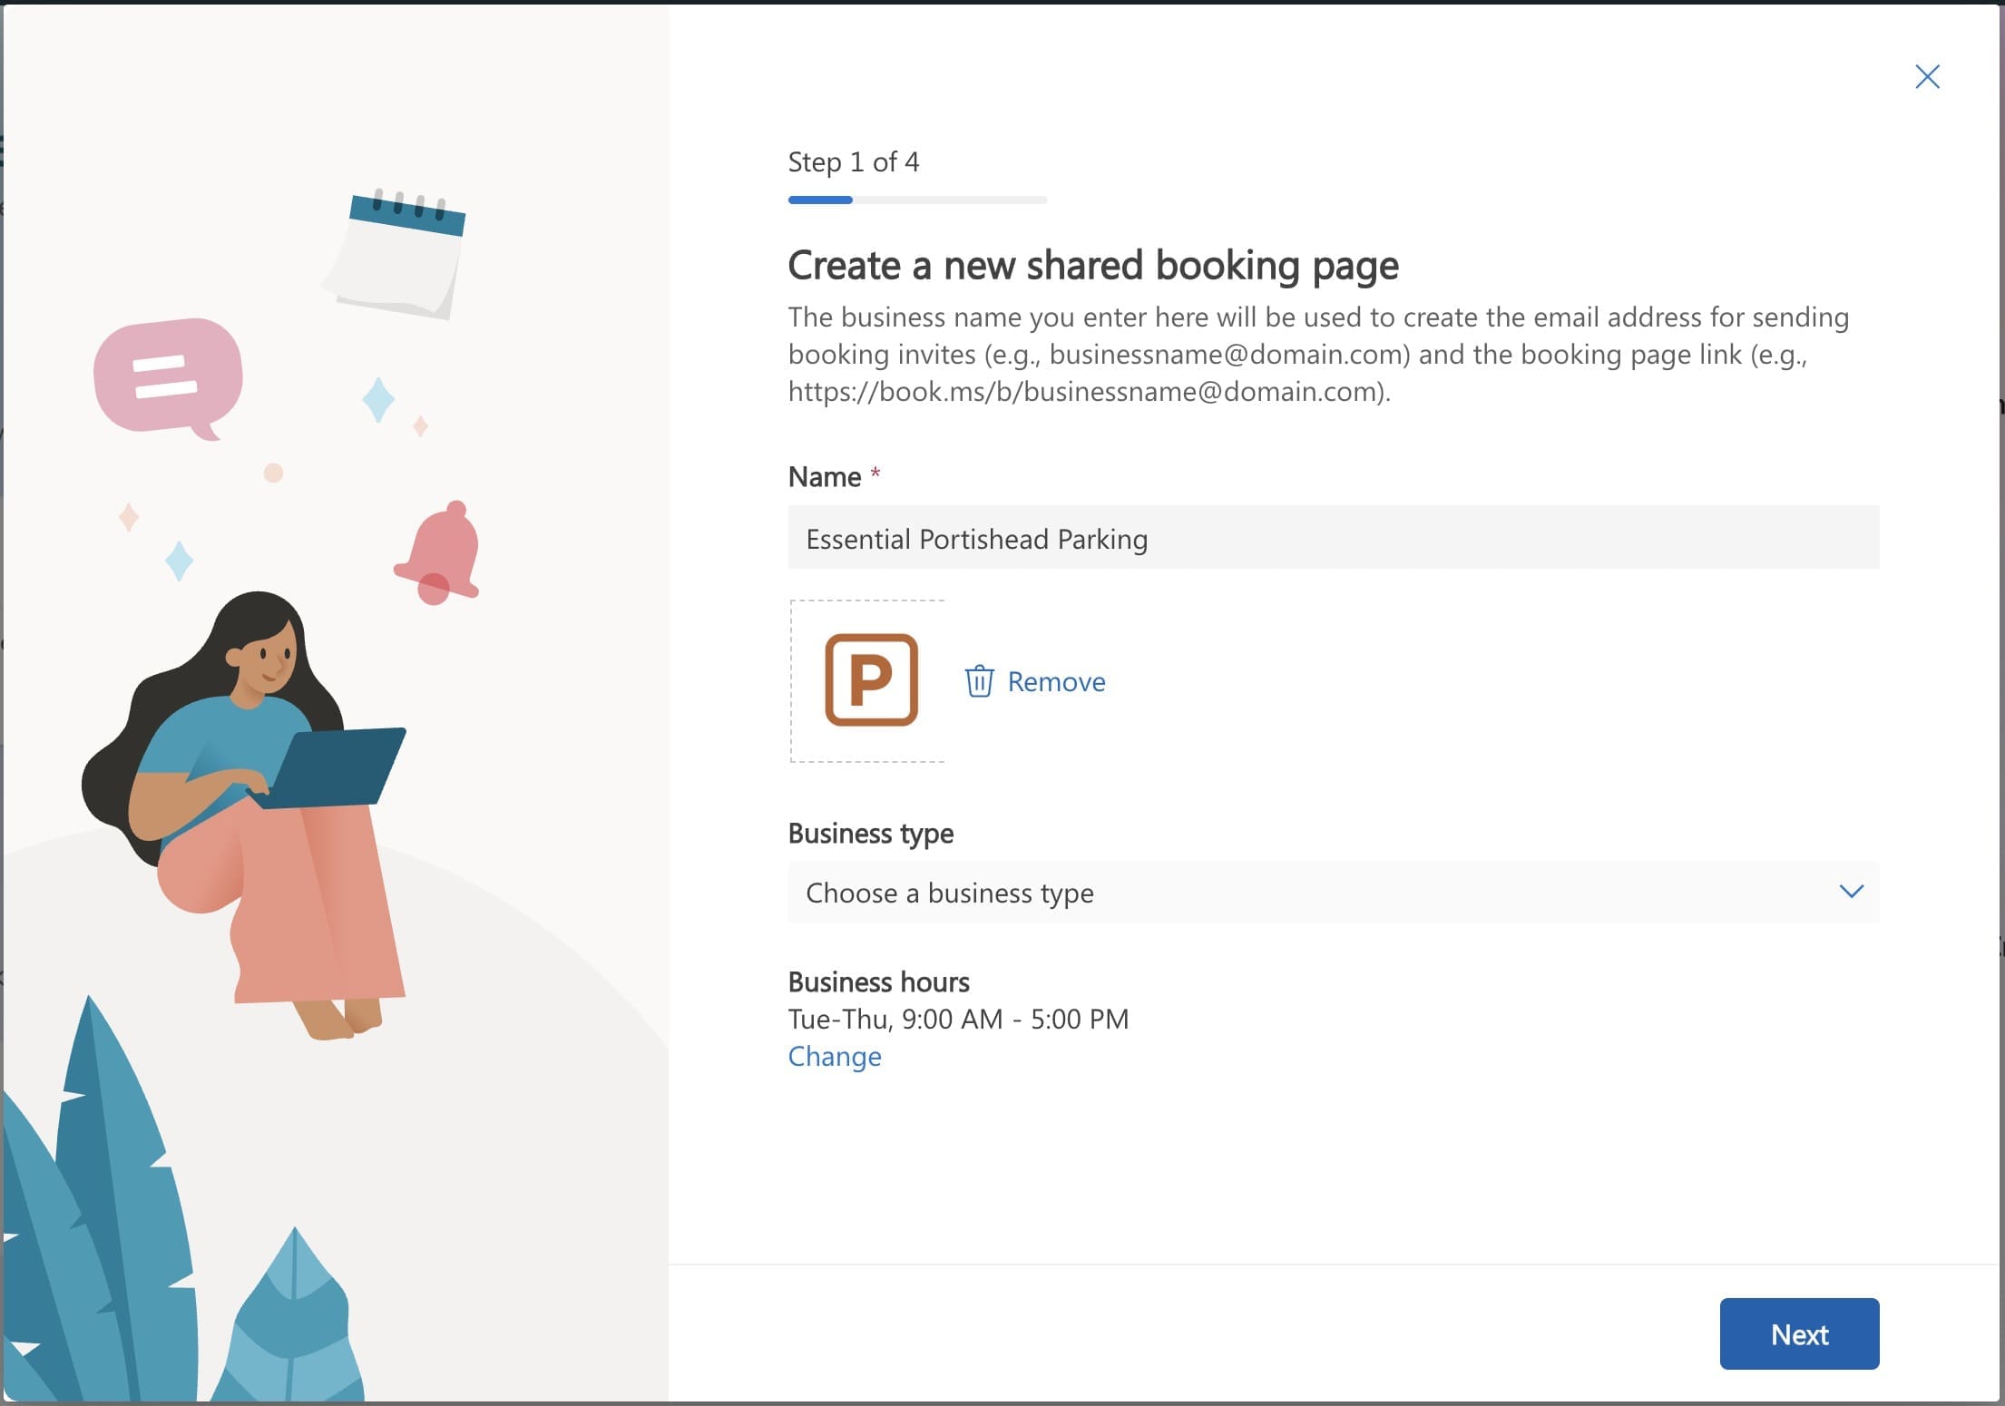This screenshot has height=1406, width=2005.
Task: Click the red notification bell illustration
Action: click(439, 553)
